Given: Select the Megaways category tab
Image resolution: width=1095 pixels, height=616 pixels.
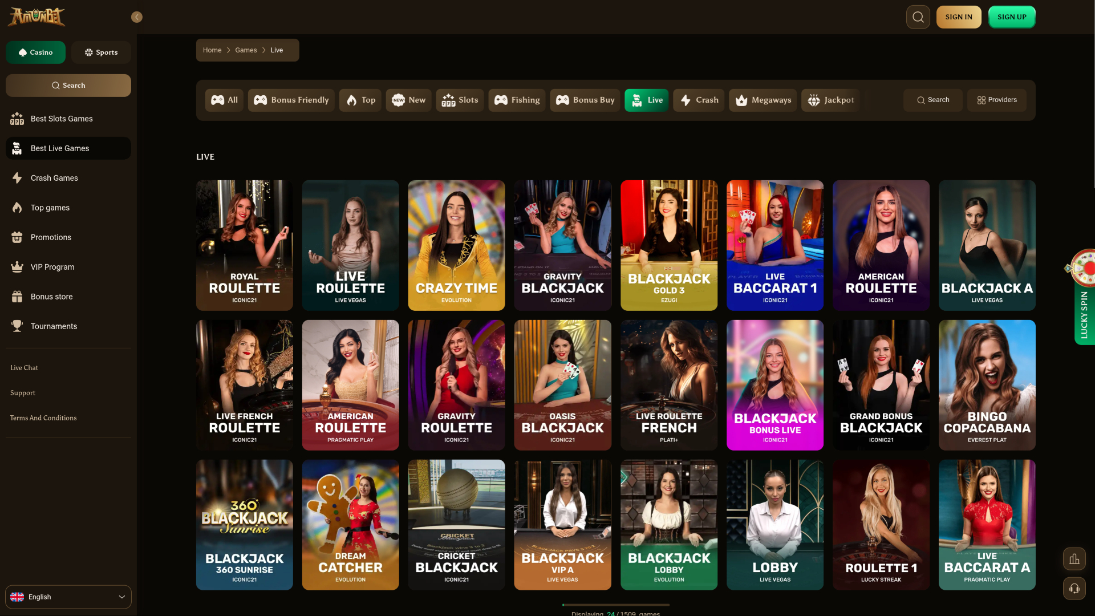Looking at the screenshot, I should [x=763, y=100].
